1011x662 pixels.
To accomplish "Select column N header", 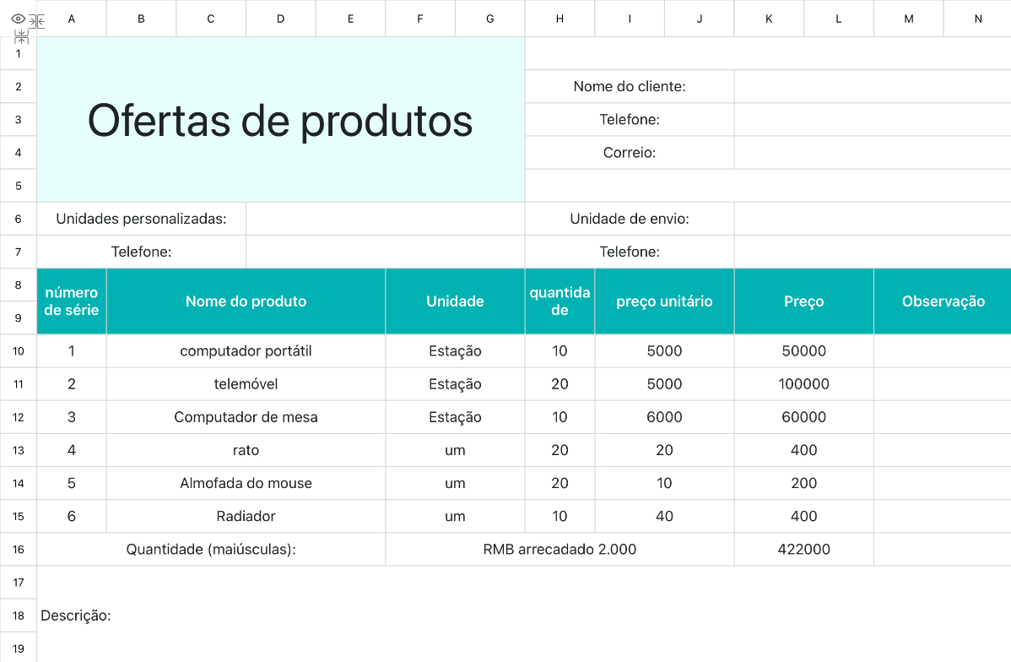I will [977, 19].
